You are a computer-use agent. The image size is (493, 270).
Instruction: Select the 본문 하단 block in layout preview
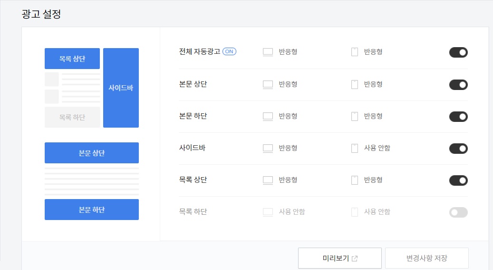point(91,210)
